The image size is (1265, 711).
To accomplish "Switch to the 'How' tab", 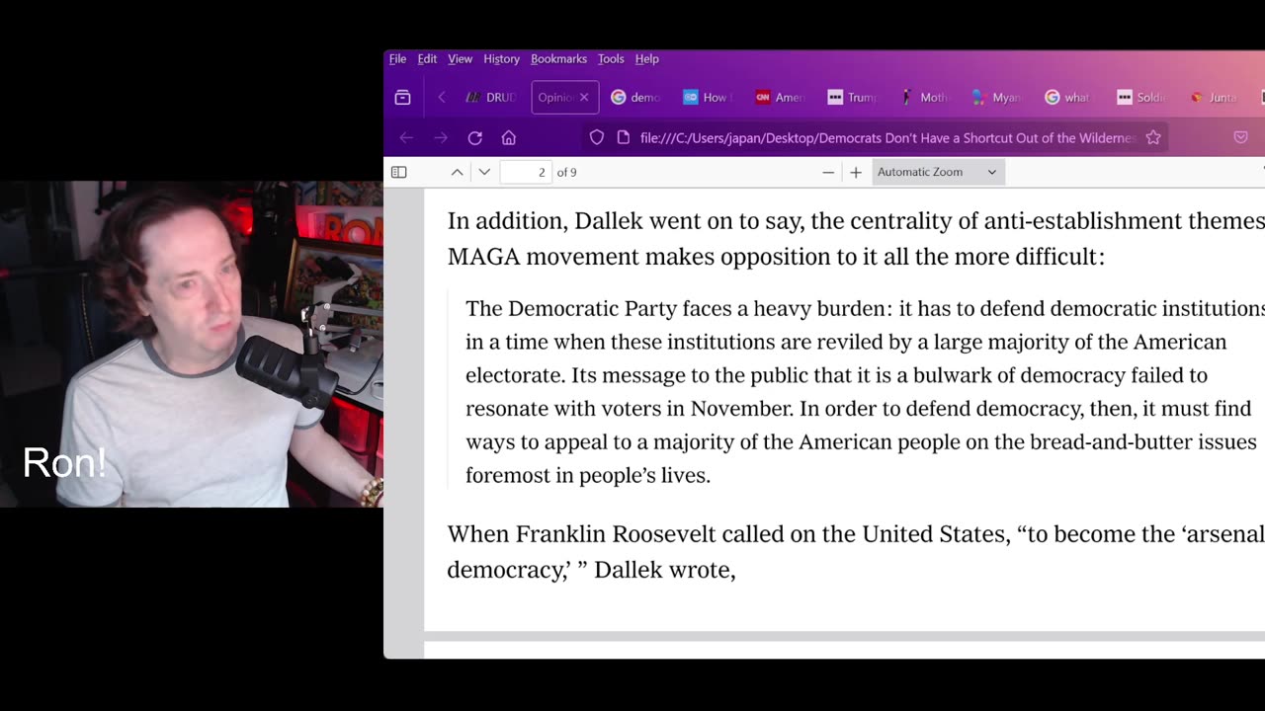I will tap(707, 98).
